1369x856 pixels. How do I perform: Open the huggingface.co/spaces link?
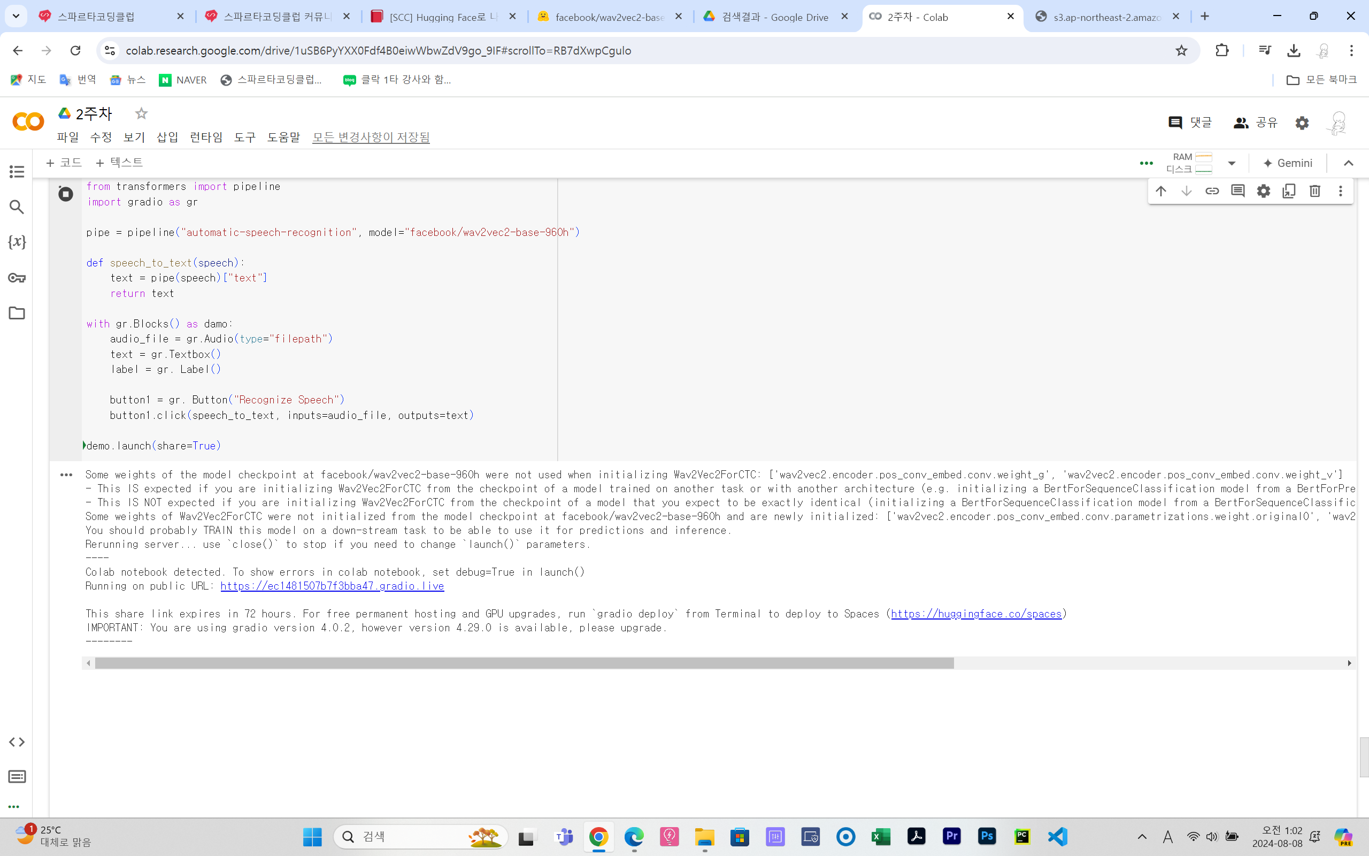(x=976, y=614)
